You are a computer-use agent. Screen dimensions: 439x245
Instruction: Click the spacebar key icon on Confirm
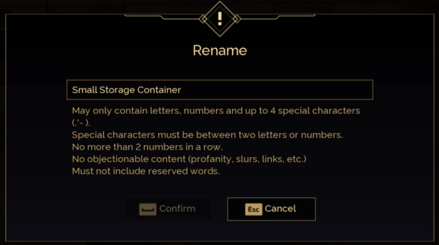pyautogui.click(x=148, y=209)
